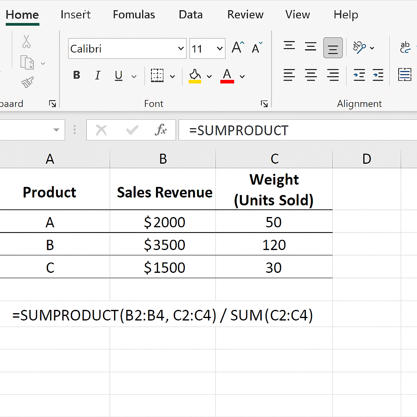Select the cell with units sold 30
417x417 pixels.
pyautogui.click(x=274, y=267)
